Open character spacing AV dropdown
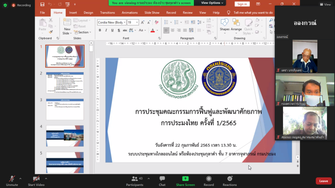The image size is (335, 188). tap(132, 30)
